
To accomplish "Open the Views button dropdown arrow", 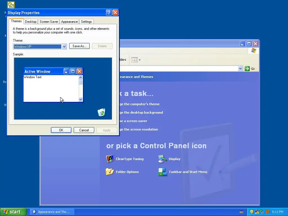I will [139, 60].
